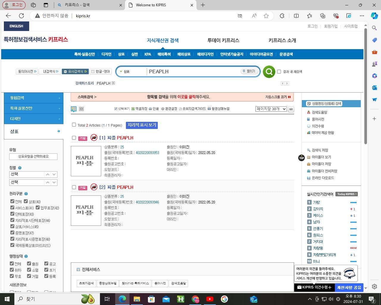
Task: Enable search within results checkbox
Action: click(279, 71)
